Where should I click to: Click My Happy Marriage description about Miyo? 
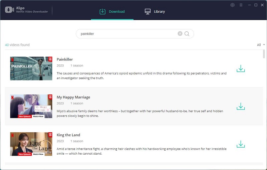(140, 114)
